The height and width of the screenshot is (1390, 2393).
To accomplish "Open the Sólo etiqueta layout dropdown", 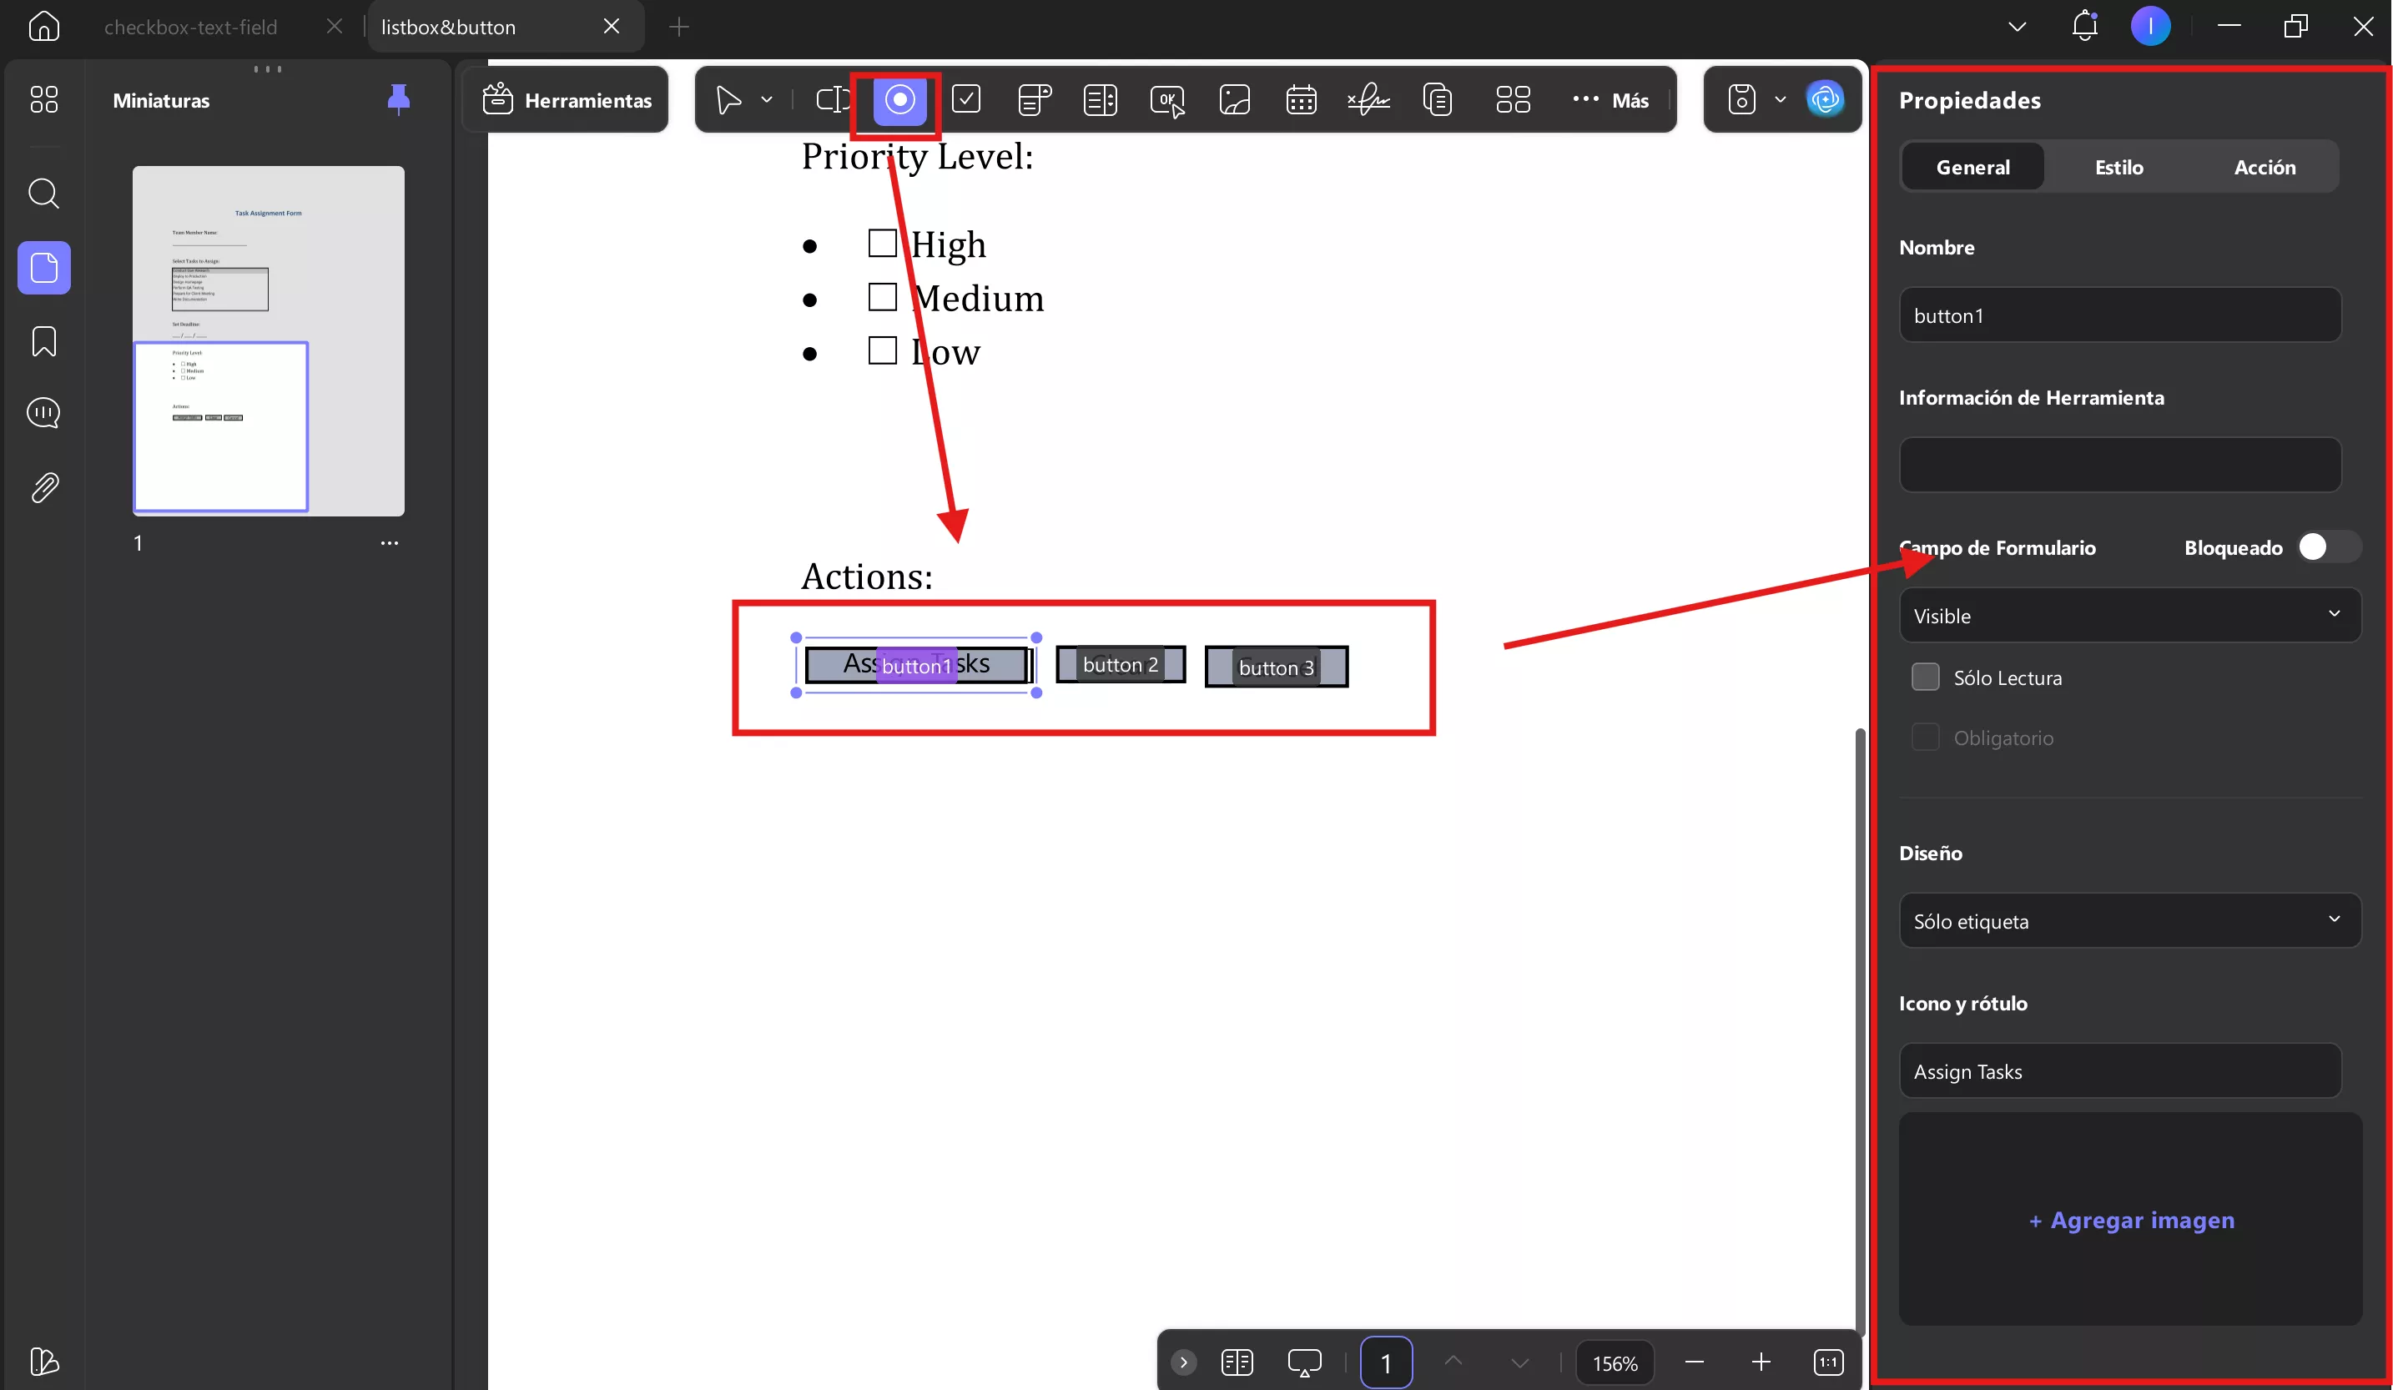I will (x=2129, y=920).
